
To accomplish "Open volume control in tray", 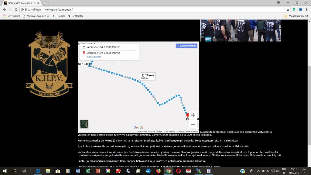I will tap(278, 171).
